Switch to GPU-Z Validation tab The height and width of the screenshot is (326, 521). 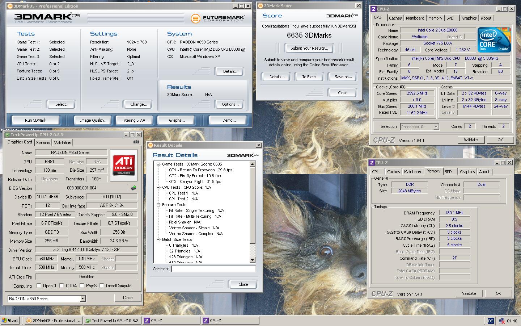pyautogui.click(x=63, y=143)
